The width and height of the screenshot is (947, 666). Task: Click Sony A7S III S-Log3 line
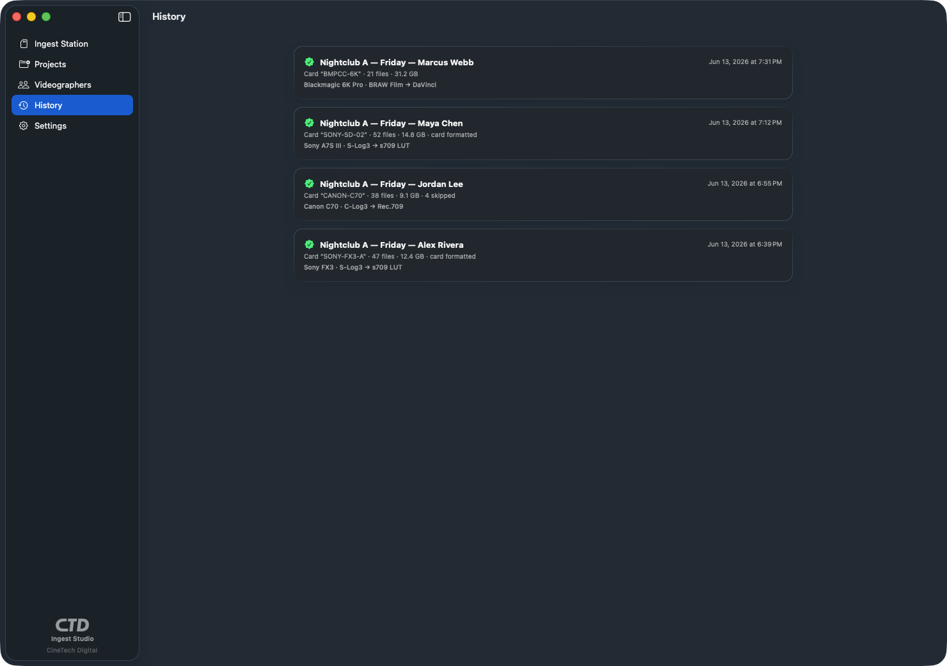click(356, 146)
